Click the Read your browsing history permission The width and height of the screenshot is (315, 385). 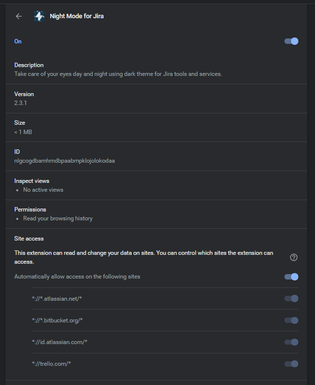58,218
